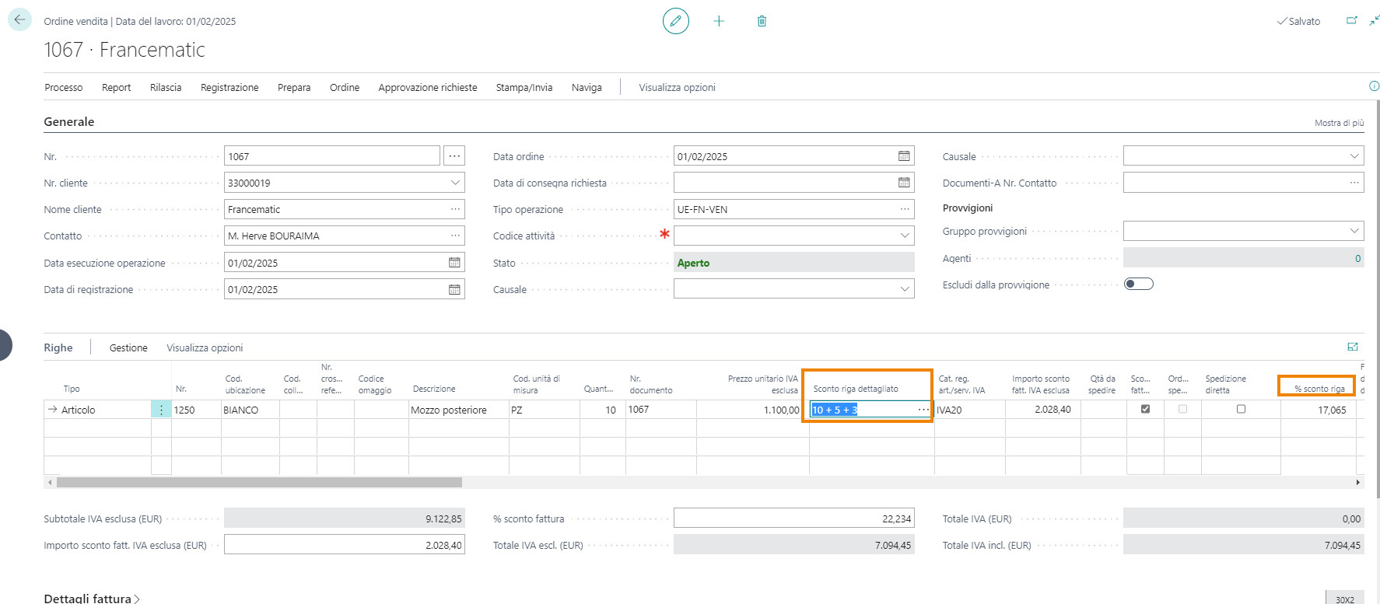Open the Gruppo provvigioni dropdown
Image resolution: width=1380 pixels, height=604 pixels.
pos(1354,231)
